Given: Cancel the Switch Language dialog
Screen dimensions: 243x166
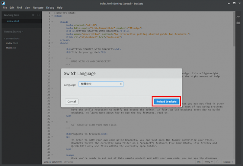Looking at the screenshot, I should (x=72, y=102).
